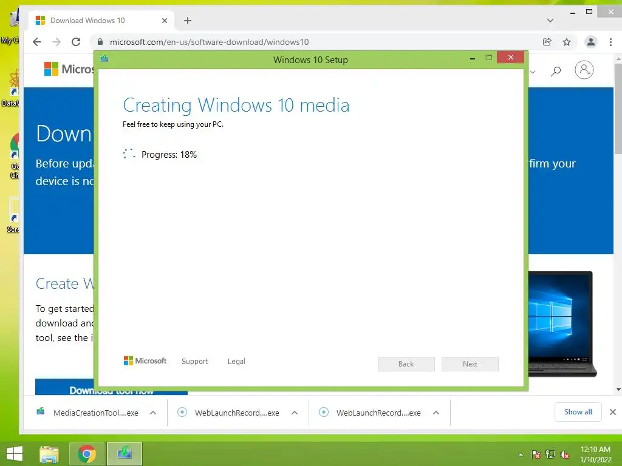Switch to Windows Setup taskbar icon
The width and height of the screenshot is (622, 466).
(x=125, y=454)
